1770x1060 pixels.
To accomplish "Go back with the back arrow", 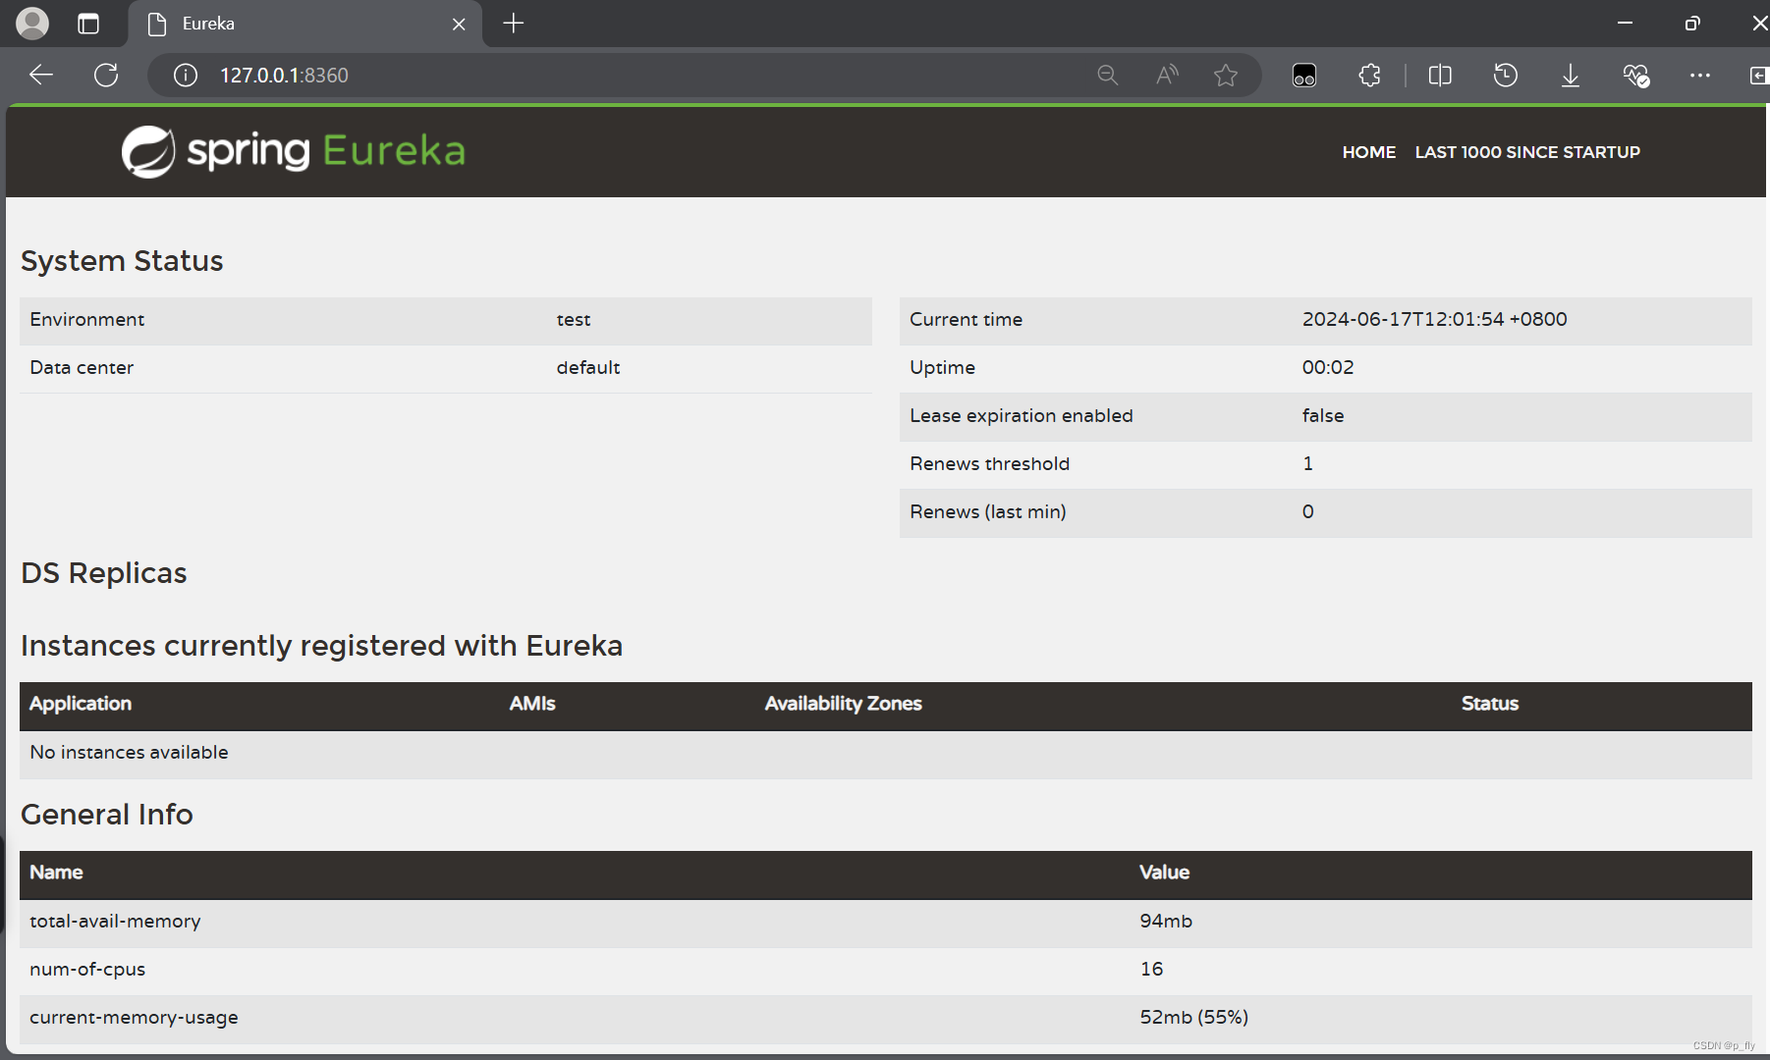I will 41,75.
